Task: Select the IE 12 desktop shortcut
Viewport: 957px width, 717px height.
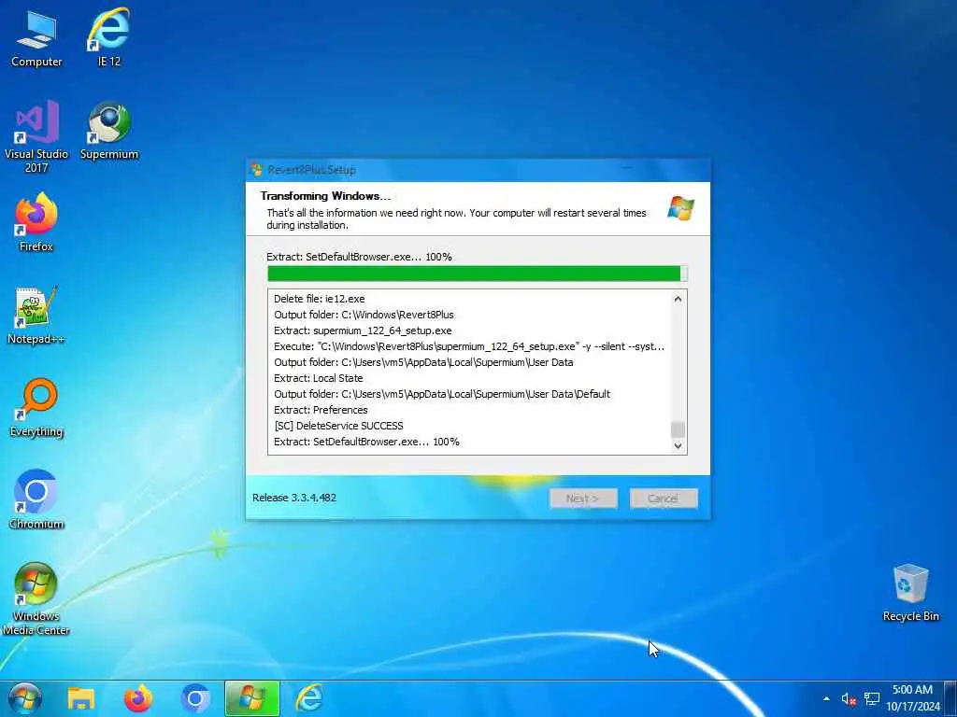Action: [x=109, y=39]
